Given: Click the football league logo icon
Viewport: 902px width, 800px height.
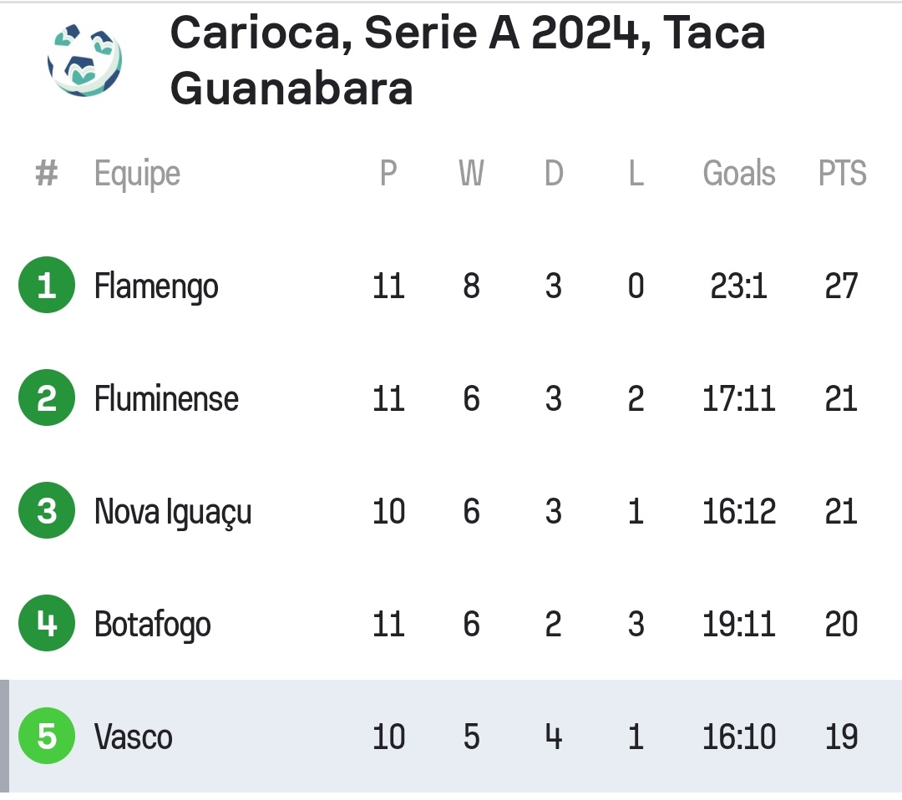Looking at the screenshot, I should coord(85,59).
